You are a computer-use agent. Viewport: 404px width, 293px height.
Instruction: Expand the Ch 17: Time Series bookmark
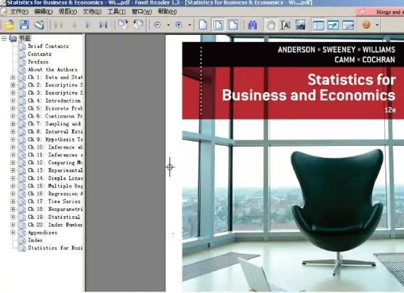point(12,202)
